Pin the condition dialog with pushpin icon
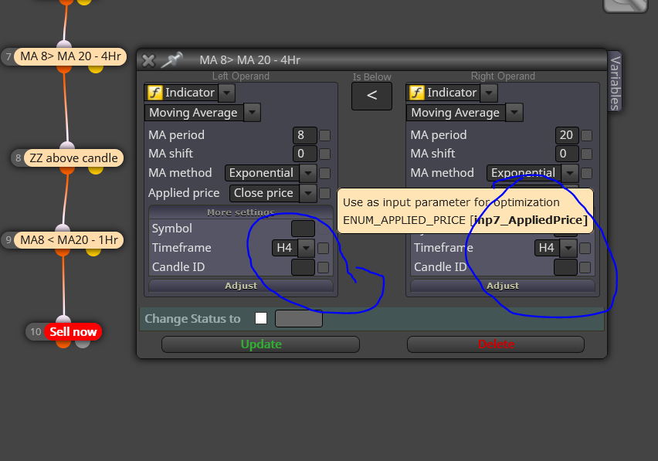 coord(172,60)
